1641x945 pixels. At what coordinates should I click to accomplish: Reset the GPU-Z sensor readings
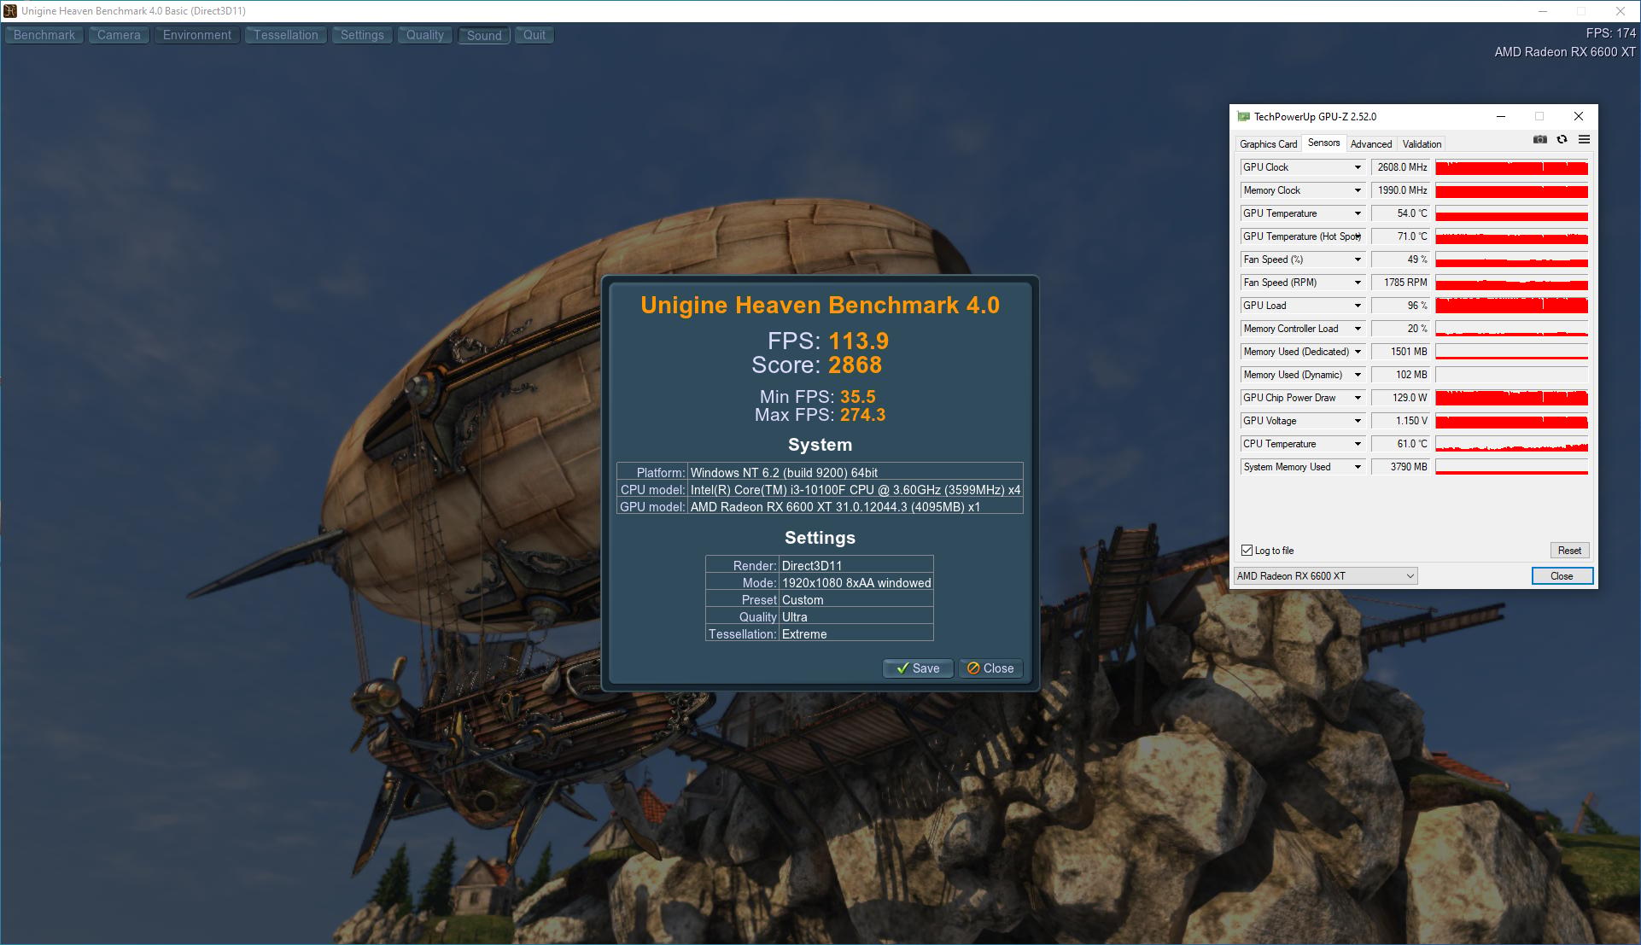click(x=1569, y=551)
